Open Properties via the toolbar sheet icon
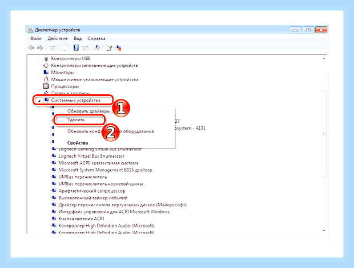The width and height of the screenshot is (354, 268). (x=64, y=48)
